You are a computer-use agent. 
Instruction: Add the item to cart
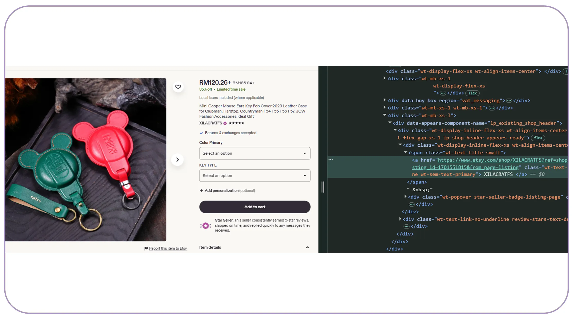point(255,207)
